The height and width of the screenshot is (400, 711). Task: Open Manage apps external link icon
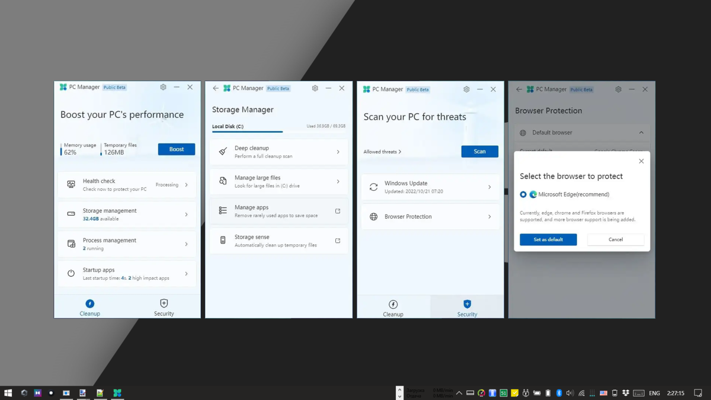[x=338, y=211]
